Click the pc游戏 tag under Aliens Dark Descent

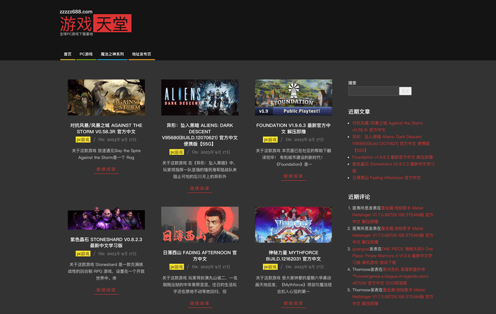pyautogui.click(x=177, y=152)
